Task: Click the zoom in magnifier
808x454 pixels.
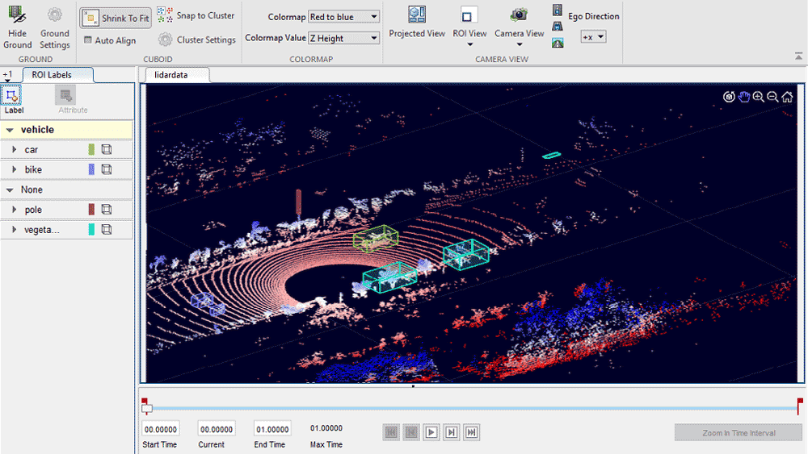Action: point(758,97)
